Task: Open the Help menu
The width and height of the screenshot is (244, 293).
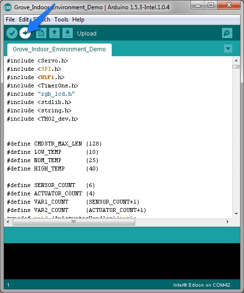Action: pyautogui.click(x=78, y=20)
